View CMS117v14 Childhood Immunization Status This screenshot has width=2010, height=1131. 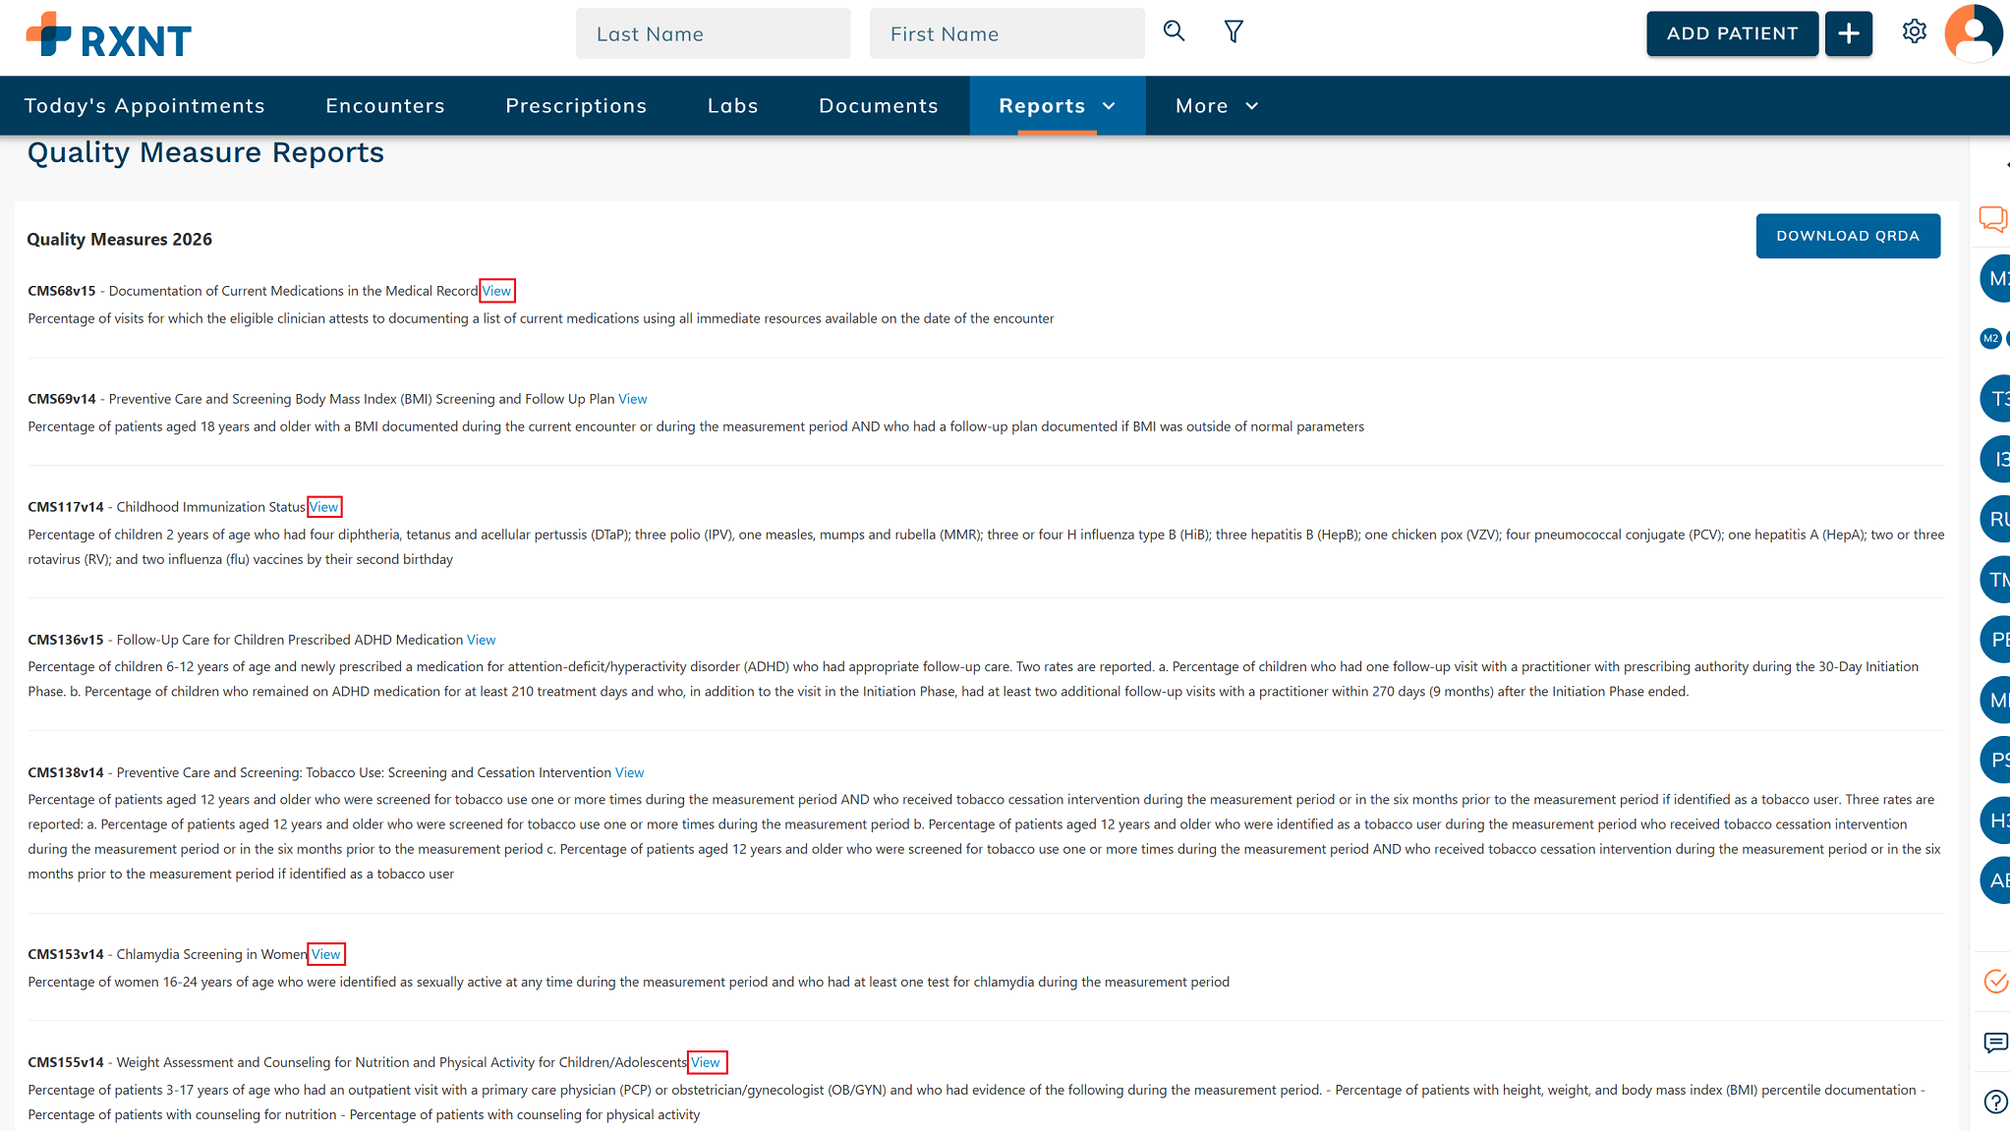click(324, 507)
